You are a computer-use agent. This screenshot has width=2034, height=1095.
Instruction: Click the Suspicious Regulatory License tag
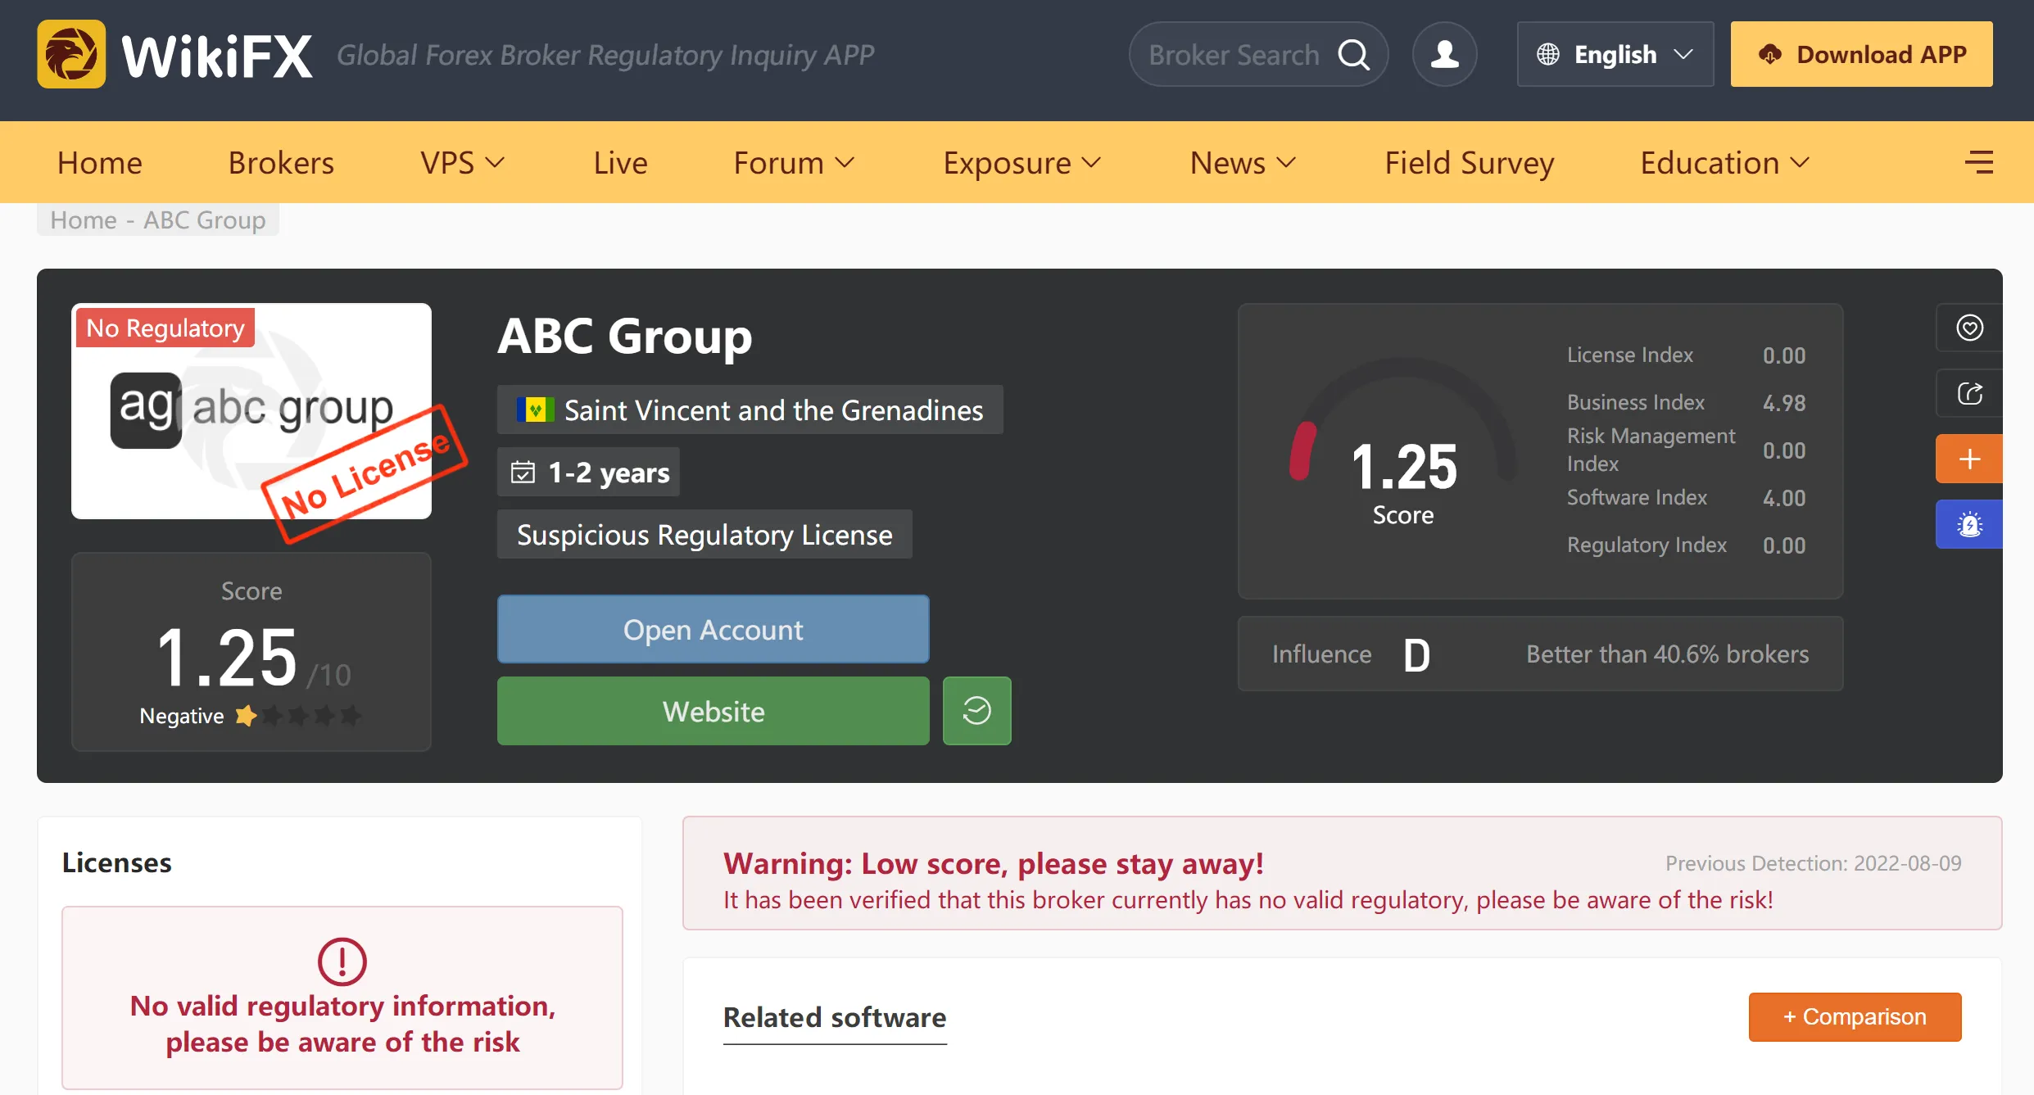[704, 534]
